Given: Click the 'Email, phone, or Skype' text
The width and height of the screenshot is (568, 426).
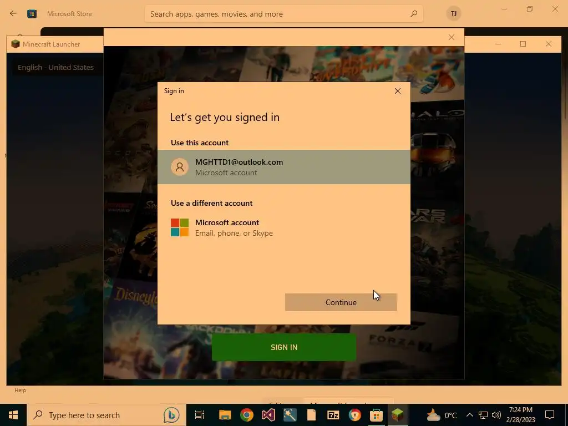Looking at the screenshot, I should [x=234, y=233].
